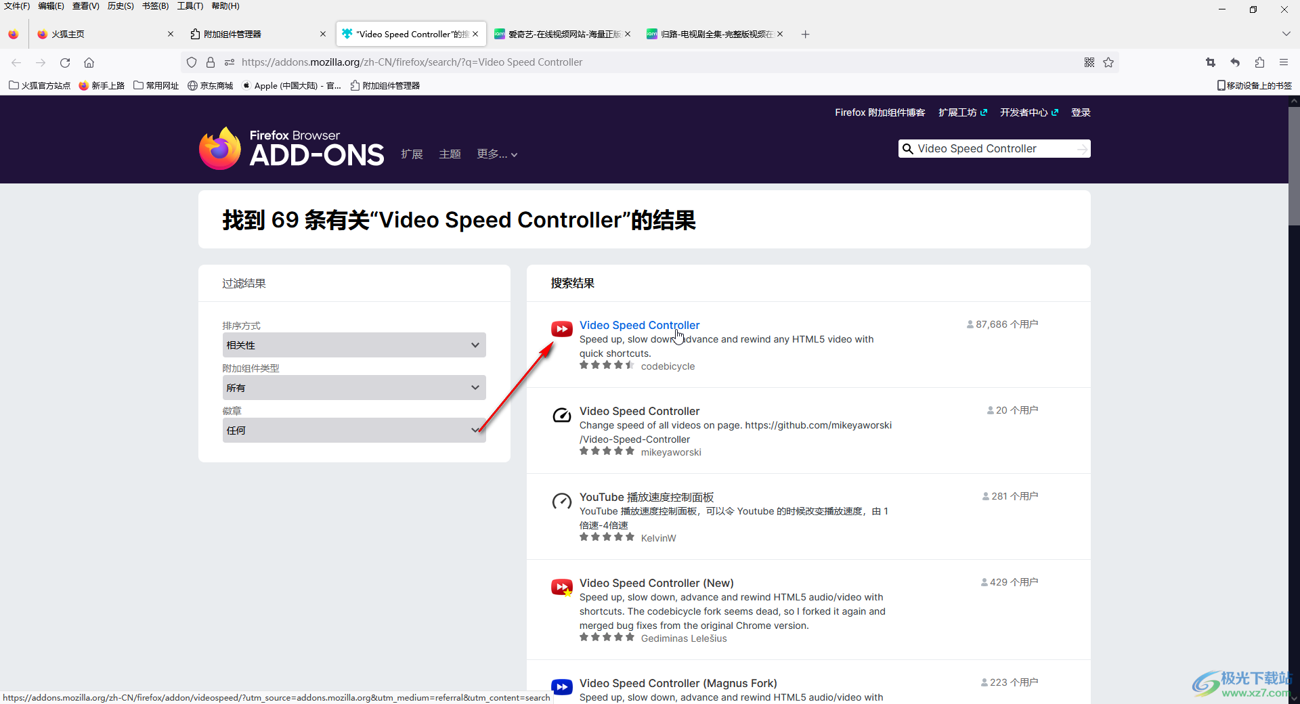Open the 文件(F) menu

(x=17, y=6)
